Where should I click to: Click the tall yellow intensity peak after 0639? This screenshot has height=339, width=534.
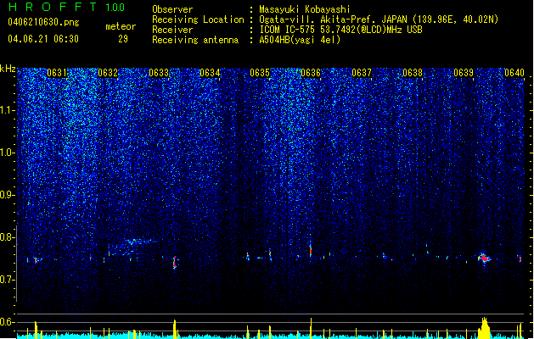click(x=484, y=328)
